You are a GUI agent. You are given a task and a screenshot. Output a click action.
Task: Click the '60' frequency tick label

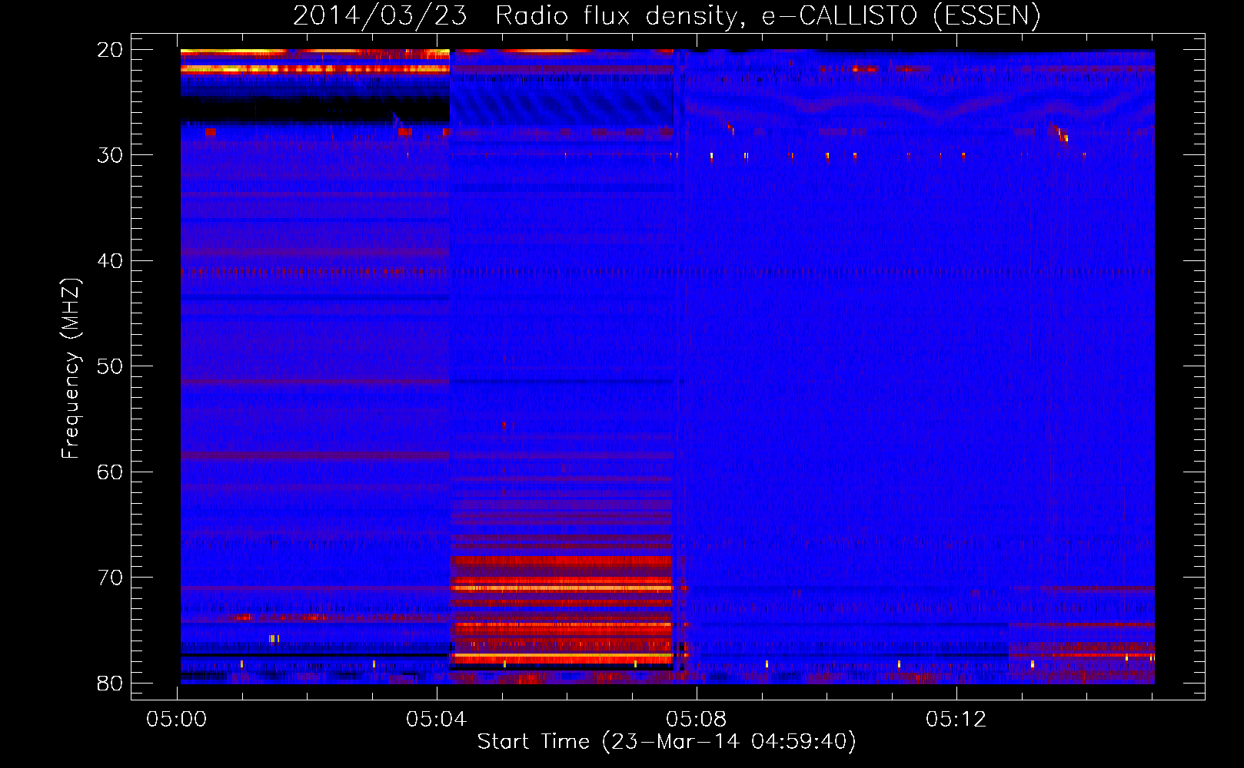point(110,472)
